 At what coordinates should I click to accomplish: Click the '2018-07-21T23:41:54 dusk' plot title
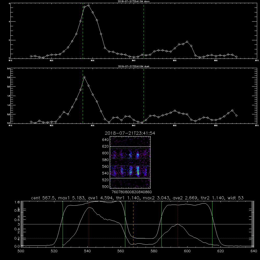[134, 66]
